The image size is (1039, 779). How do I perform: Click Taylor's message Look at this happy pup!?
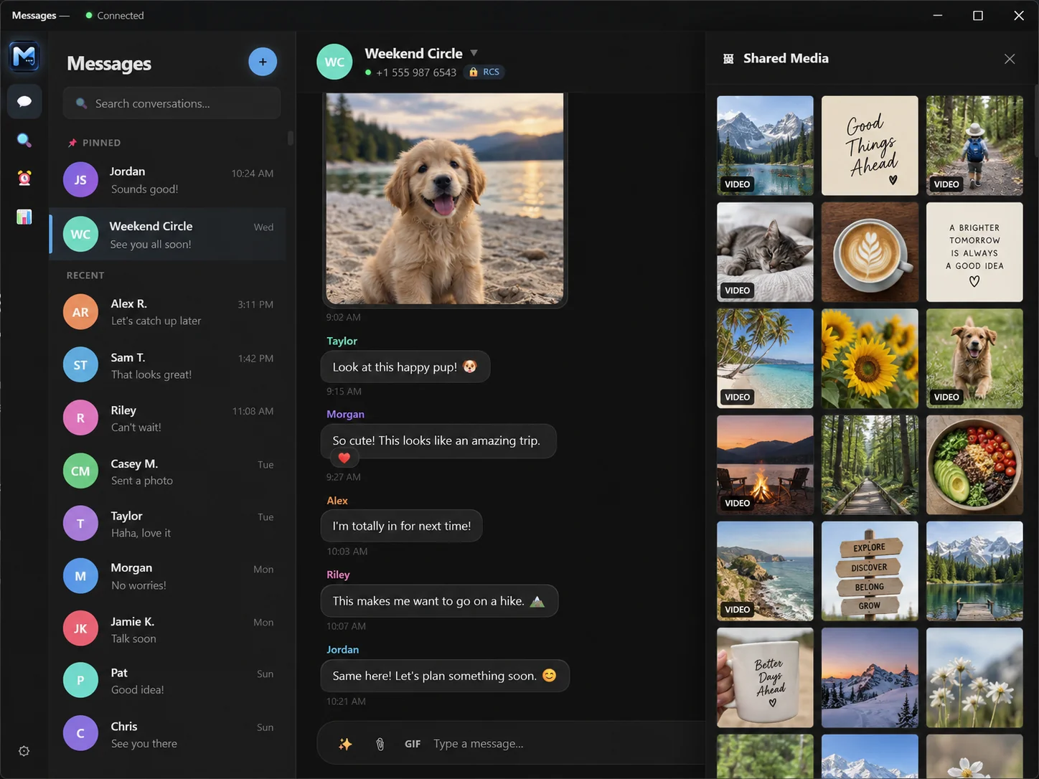tap(405, 367)
